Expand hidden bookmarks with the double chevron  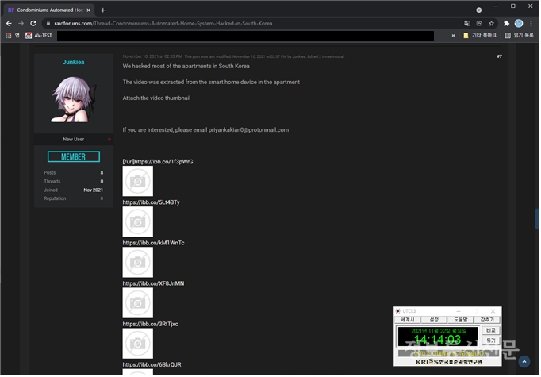454,36
